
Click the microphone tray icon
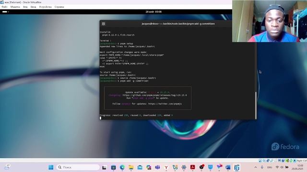click(262, 167)
